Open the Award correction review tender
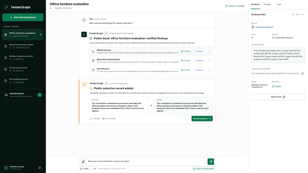Screen dimensions: 308x173 pos(23,46)
